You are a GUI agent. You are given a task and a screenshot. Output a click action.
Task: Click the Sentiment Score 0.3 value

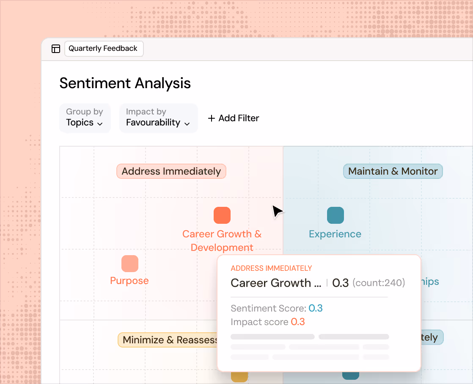pos(316,308)
